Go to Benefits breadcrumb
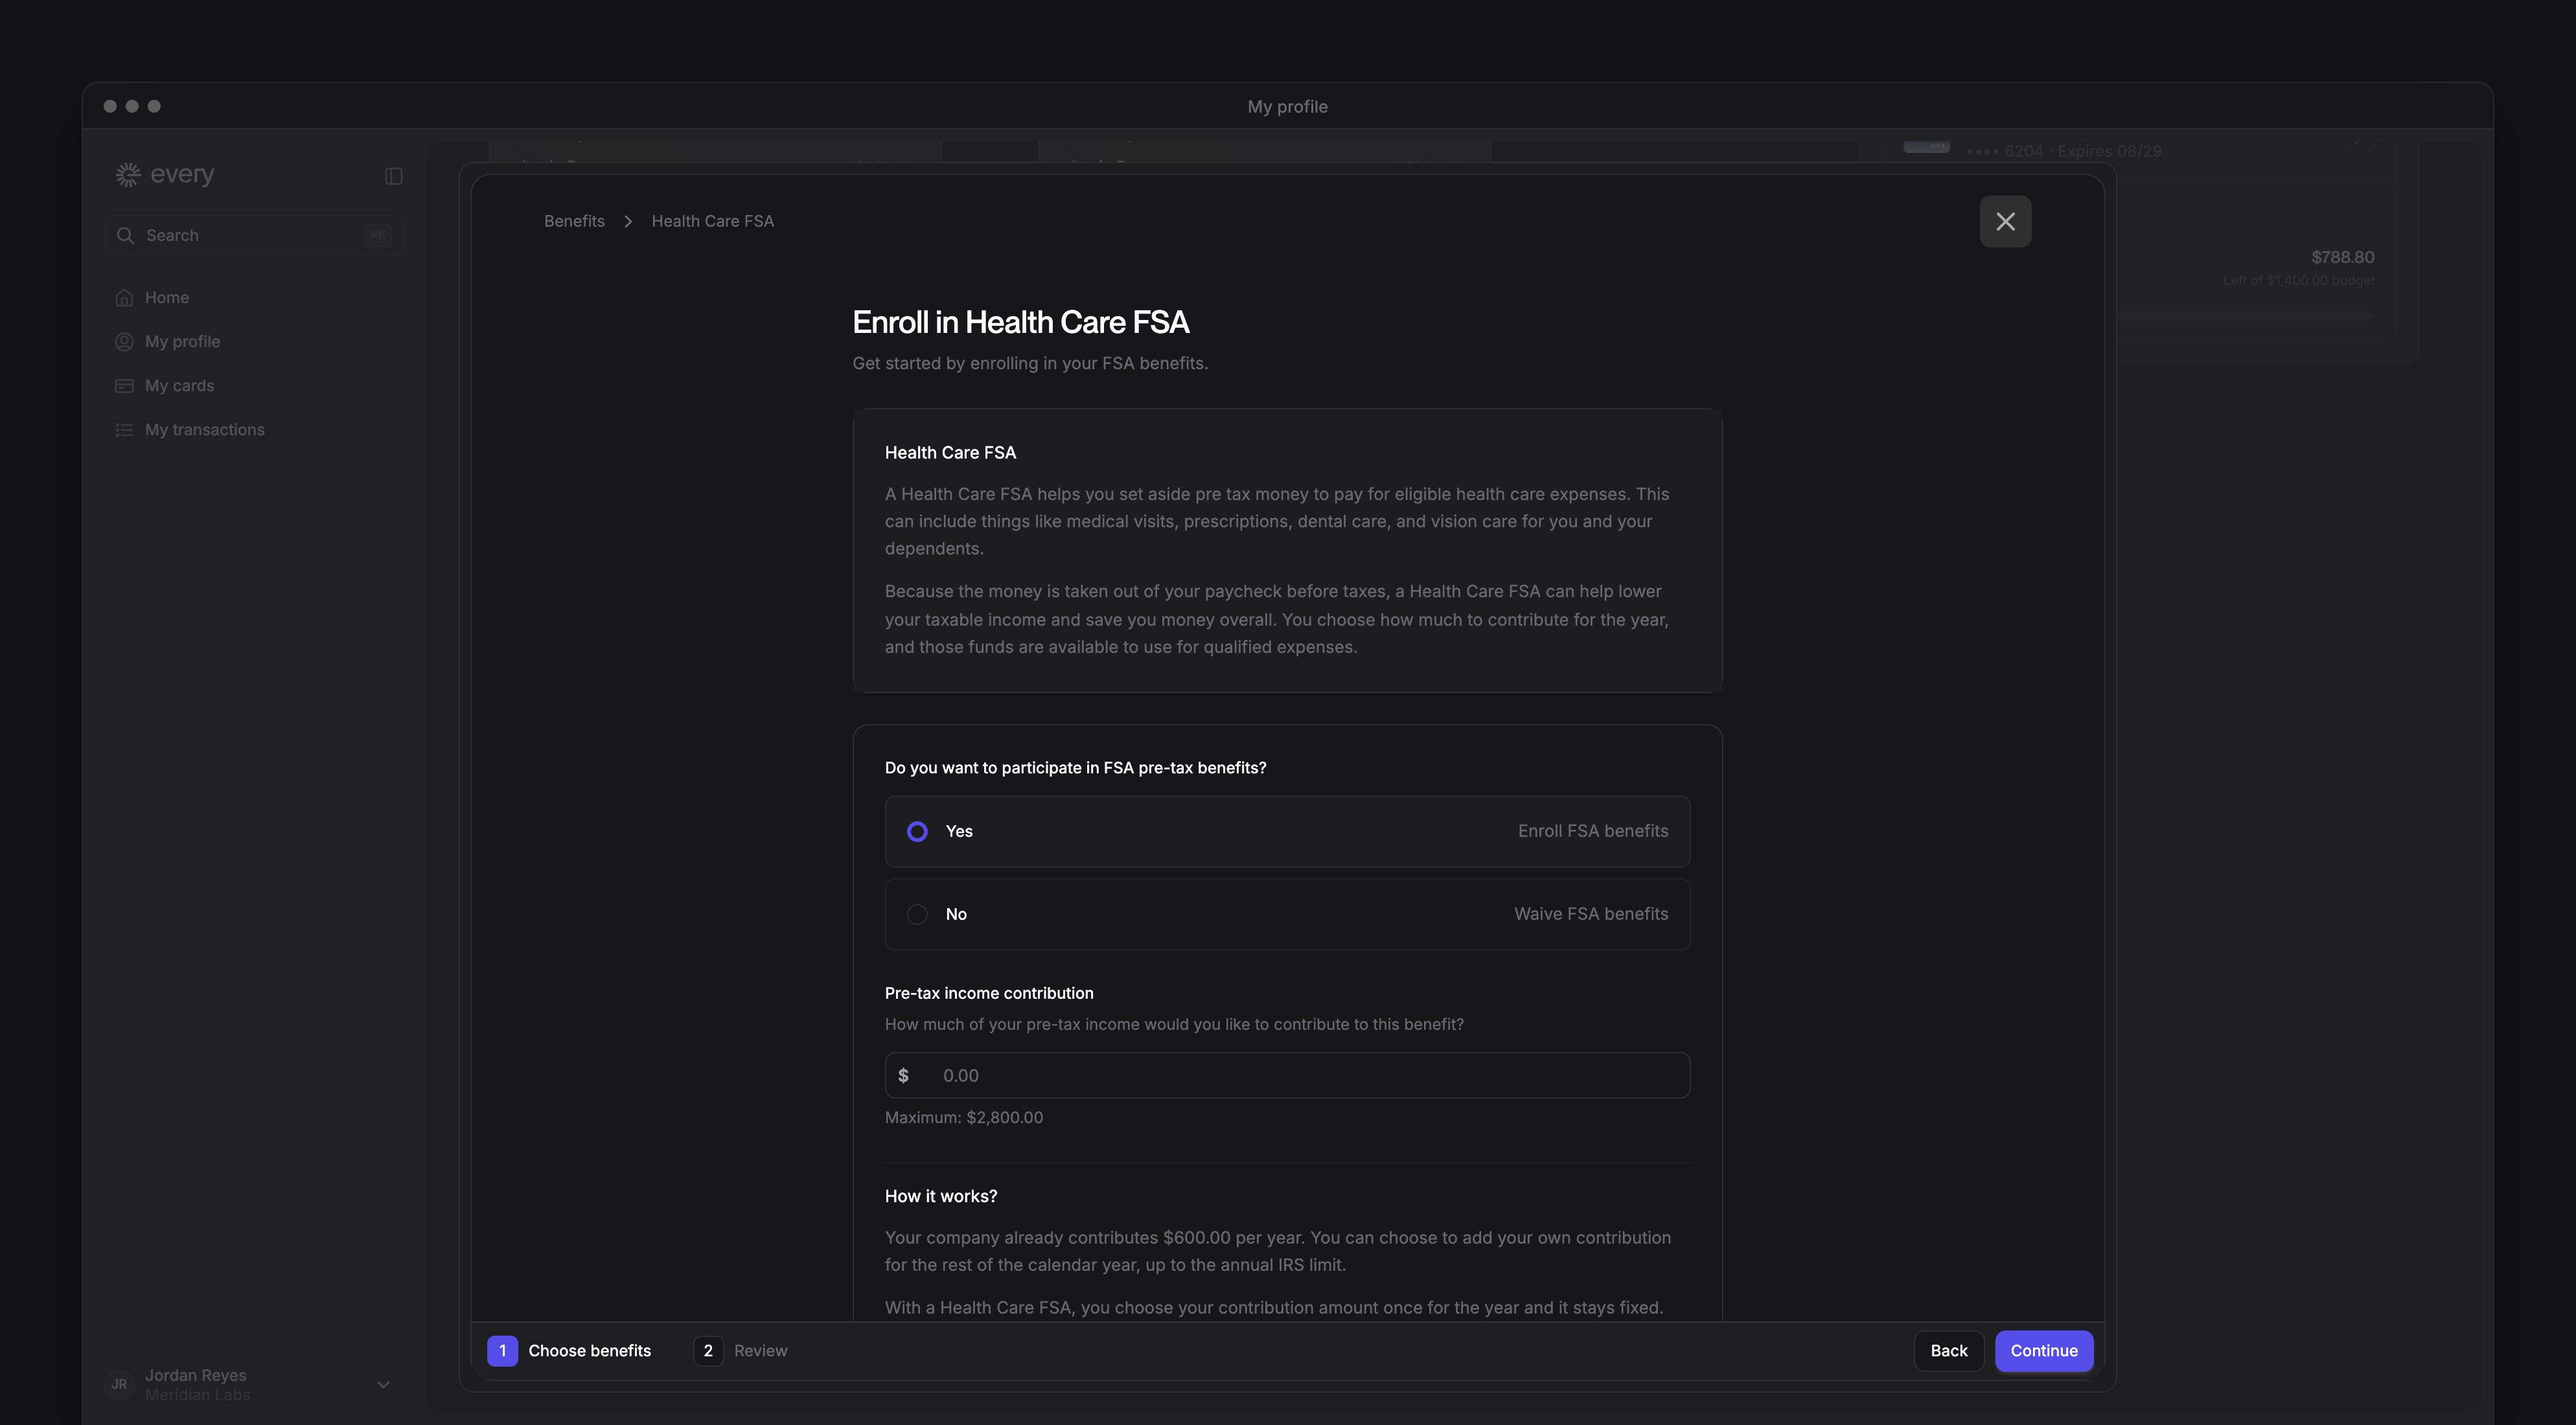Viewport: 2576px width, 1425px height. click(x=574, y=221)
